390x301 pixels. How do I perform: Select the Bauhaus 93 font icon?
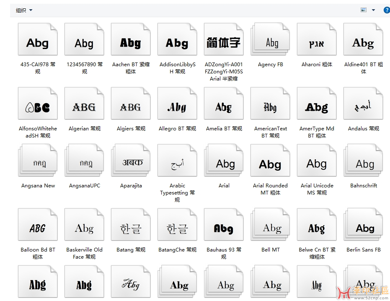point(224,225)
